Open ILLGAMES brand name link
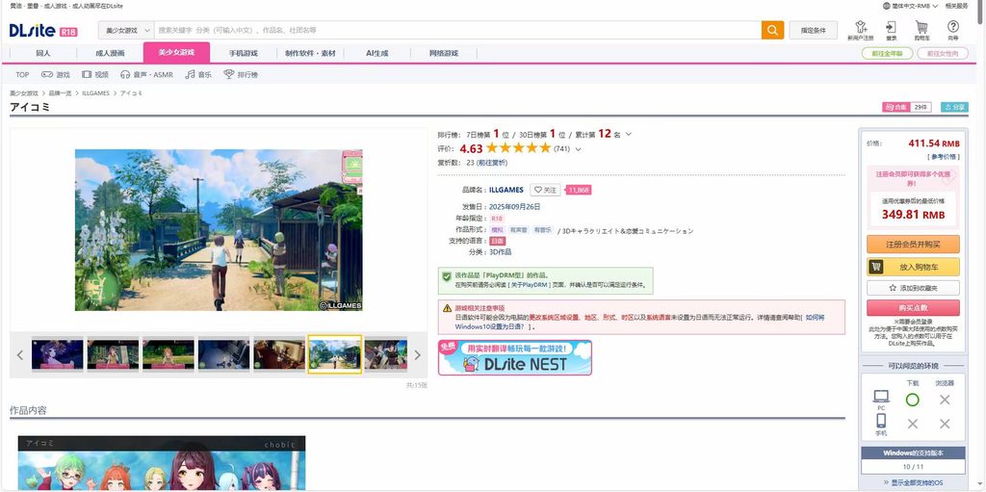Viewport: 986px width, 492px height. tap(506, 190)
